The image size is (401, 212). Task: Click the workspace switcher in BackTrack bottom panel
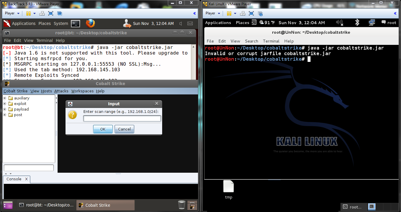[192, 205]
